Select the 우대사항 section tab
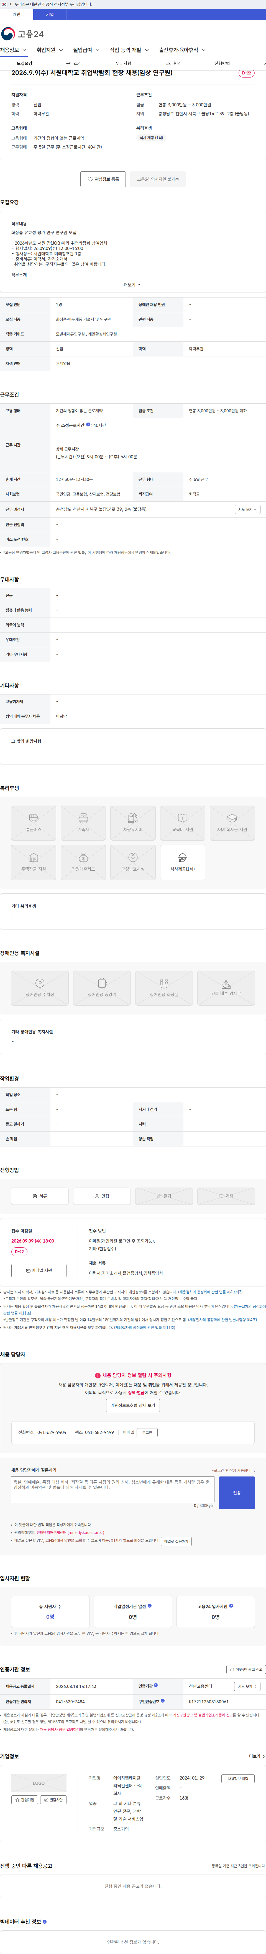Screen dimensions: 266x1954 [x=123, y=64]
